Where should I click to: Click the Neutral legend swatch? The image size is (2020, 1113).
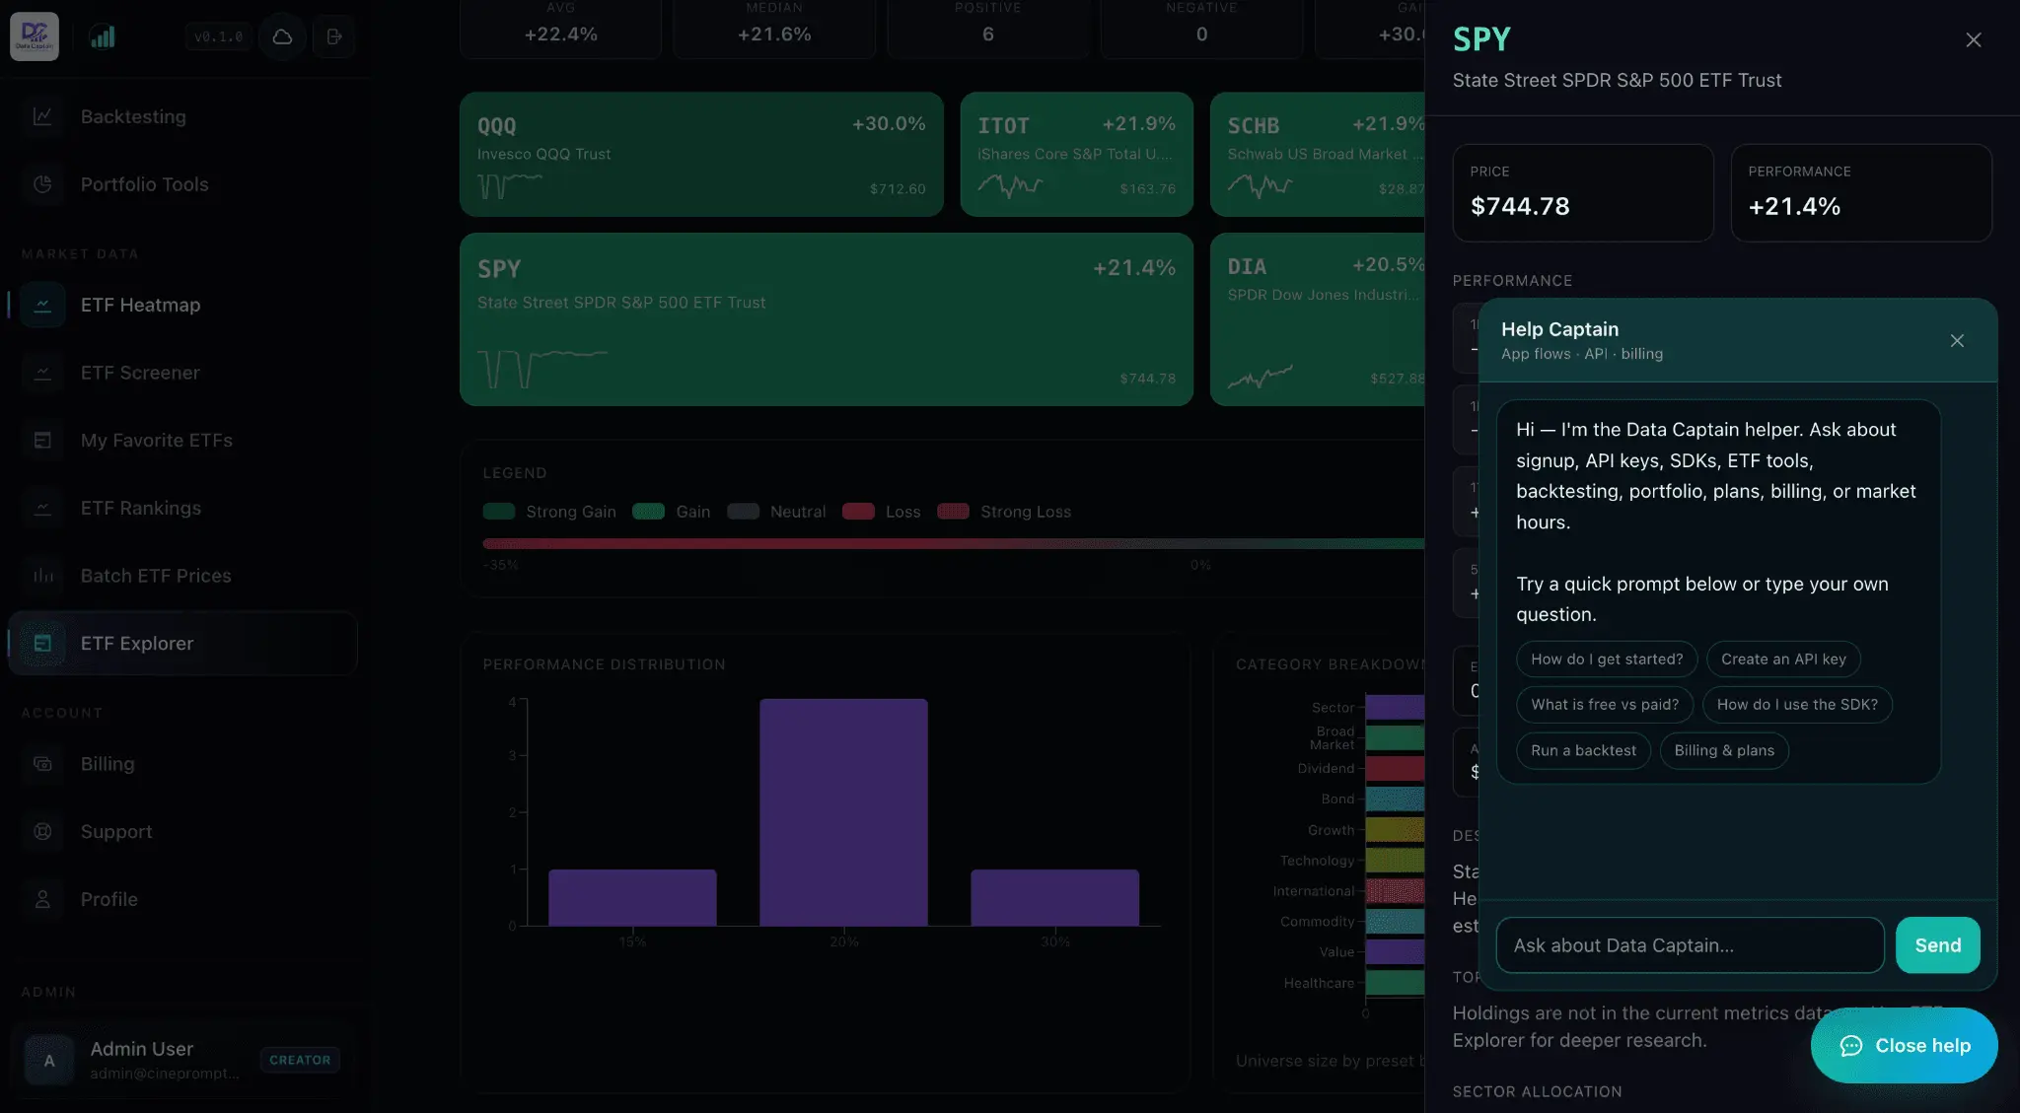coord(743,512)
